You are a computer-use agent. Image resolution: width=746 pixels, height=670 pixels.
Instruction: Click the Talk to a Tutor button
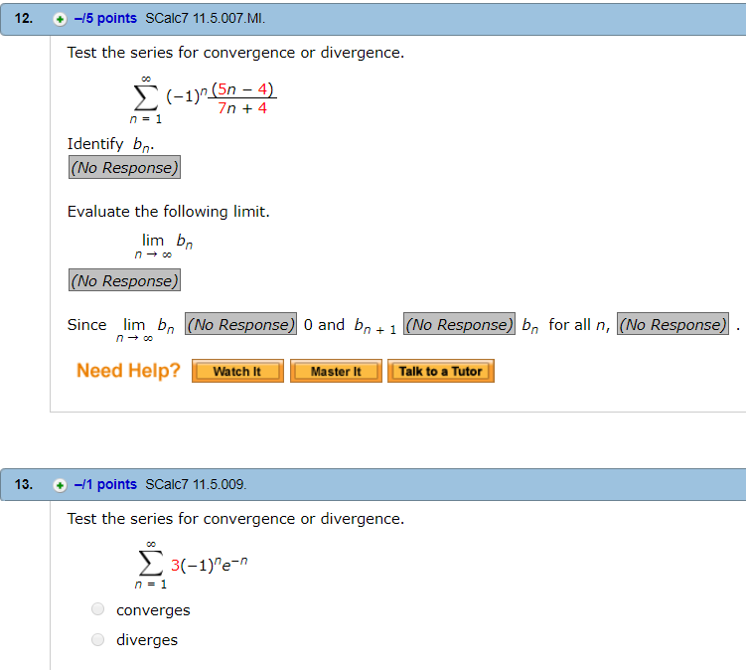pos(441,371)
